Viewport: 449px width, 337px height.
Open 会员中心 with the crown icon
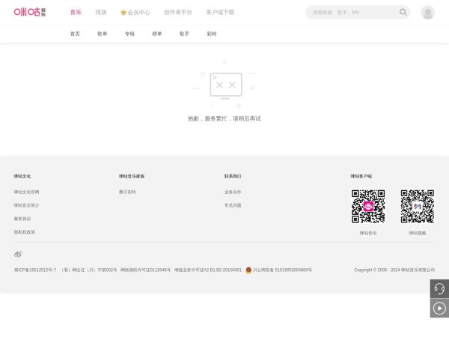[x=135, y=13]
